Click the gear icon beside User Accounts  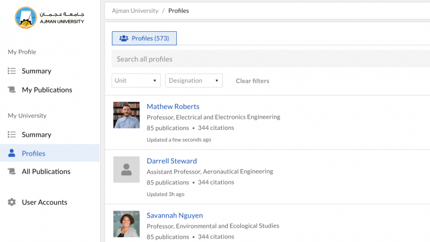12,202
